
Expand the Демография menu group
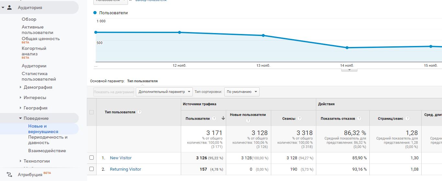20,87
